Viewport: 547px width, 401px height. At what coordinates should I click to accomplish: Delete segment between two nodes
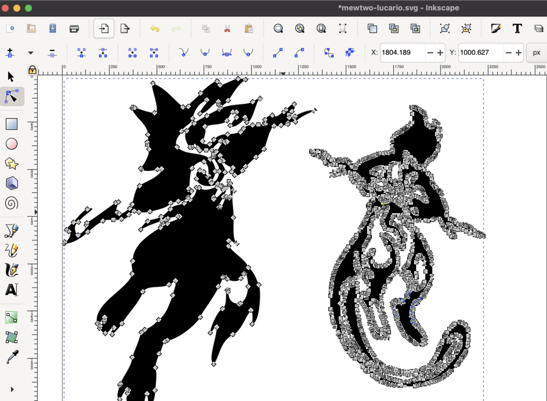(154, 52)
